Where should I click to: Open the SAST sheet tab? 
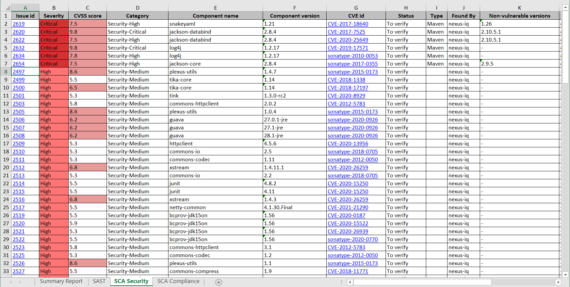tap(99, 281)
